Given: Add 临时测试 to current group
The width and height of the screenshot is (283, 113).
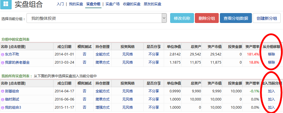Looking at the screenshot, I should pyautogui.click(x=271, y=99).
